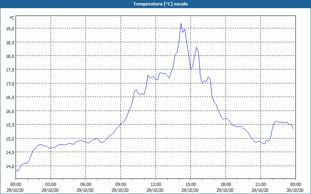Select the 16,0 y-axis label
Image resolution: width=311 pixels, height=194 pixels.
point(10,111)
